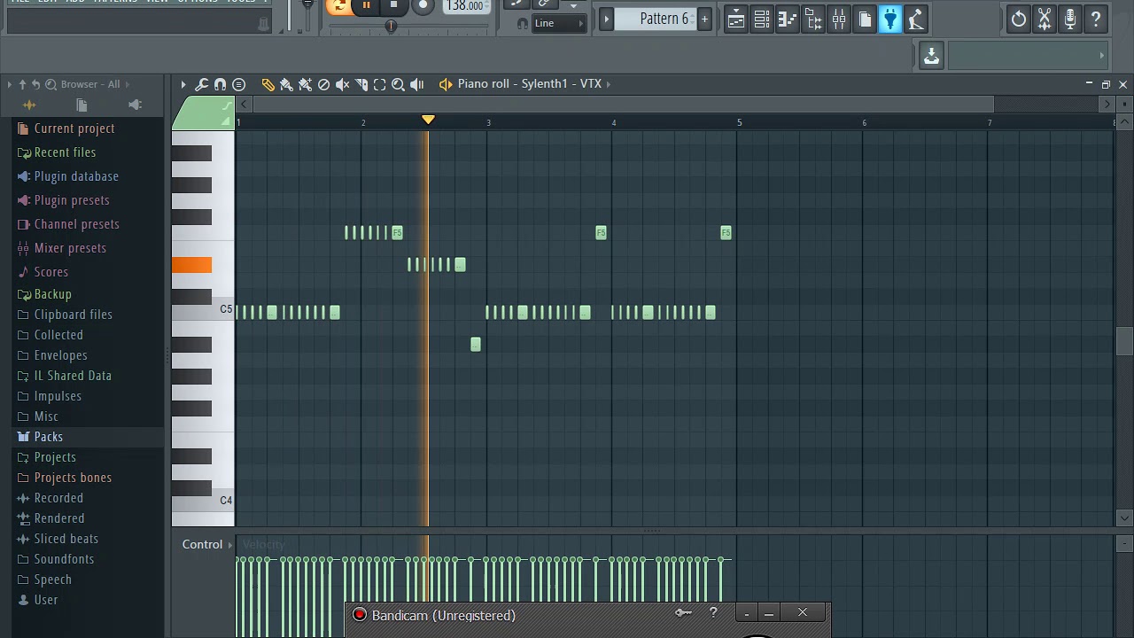Expand arrow after Sylenth1 - VTX title
1134x638 pixels.
609,84
